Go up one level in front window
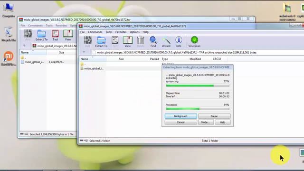Image resolution: width=304 pixels, height=171 pixels. (84, 52)
